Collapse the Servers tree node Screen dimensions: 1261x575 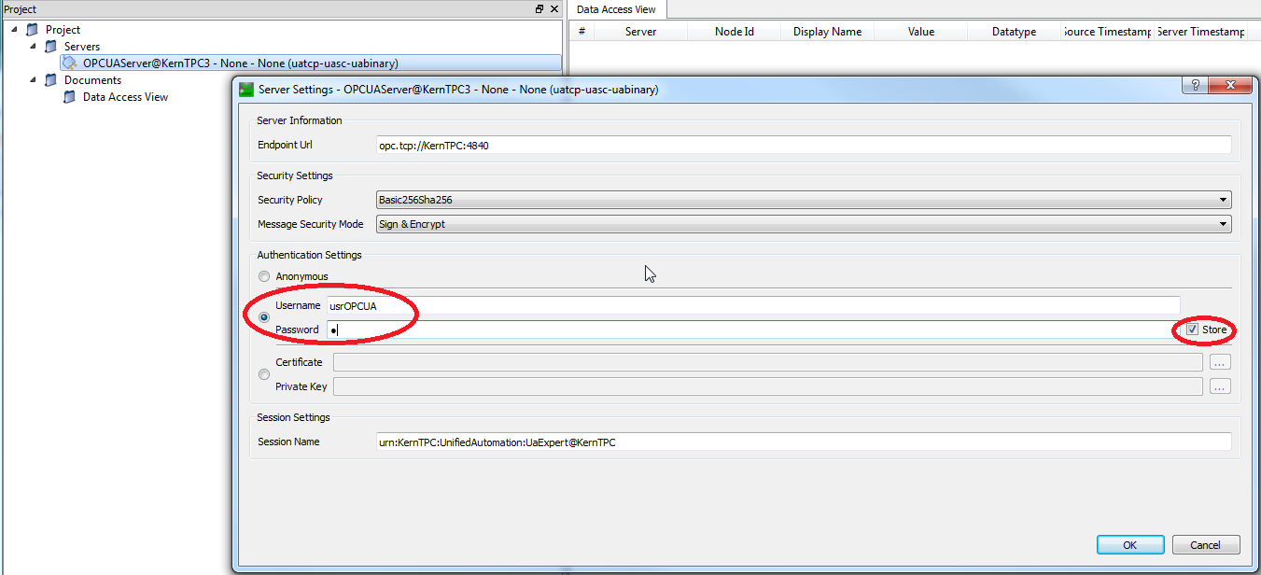(35, 47)
